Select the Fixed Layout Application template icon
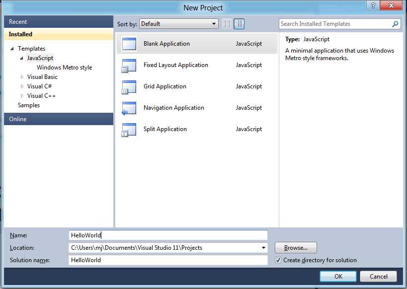This screenshot has width=407, height=289. click(x=129, y=66)
